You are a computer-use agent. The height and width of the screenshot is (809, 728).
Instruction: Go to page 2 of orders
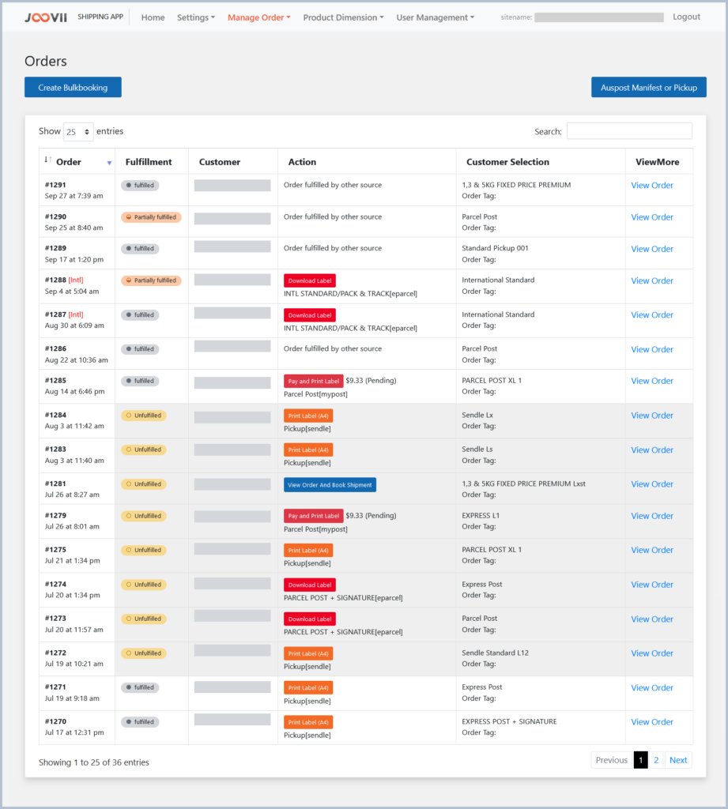point(656,760)
